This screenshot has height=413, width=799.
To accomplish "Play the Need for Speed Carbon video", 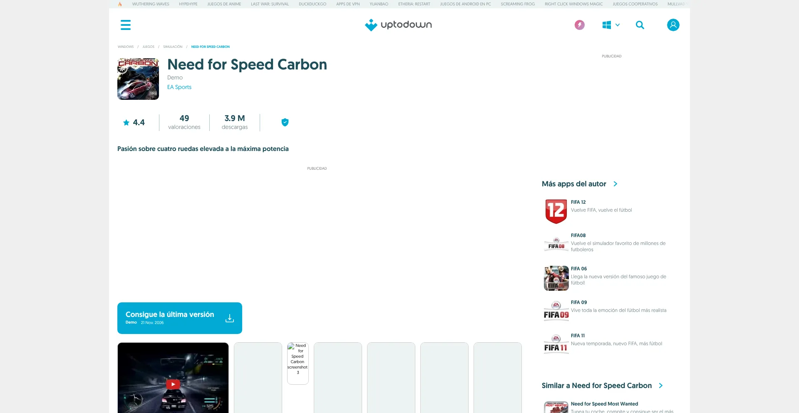I will [173, 384].
